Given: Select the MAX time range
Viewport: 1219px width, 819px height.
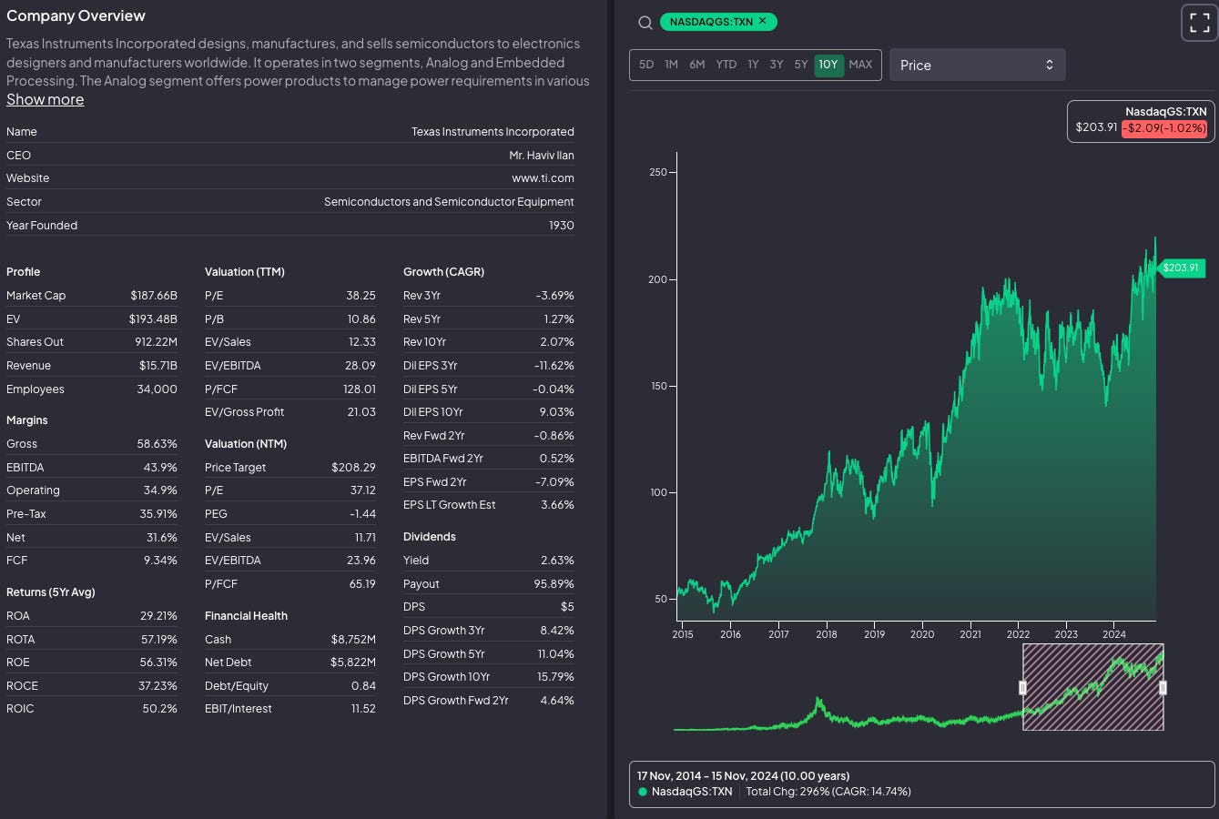Looking at the screenshot, I should [860, 65].
